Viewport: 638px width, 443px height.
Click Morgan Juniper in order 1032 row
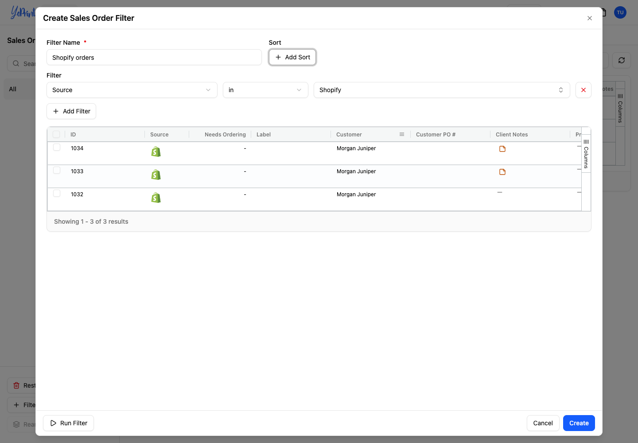point(356,194)
